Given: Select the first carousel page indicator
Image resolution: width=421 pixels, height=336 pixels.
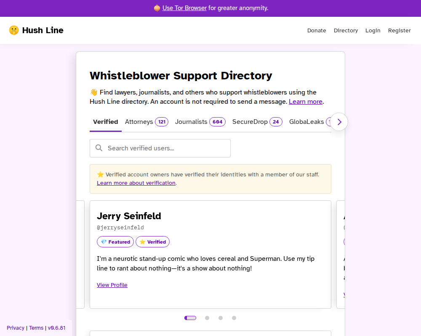Looking at the screenshot, I should tap(190, 318).
